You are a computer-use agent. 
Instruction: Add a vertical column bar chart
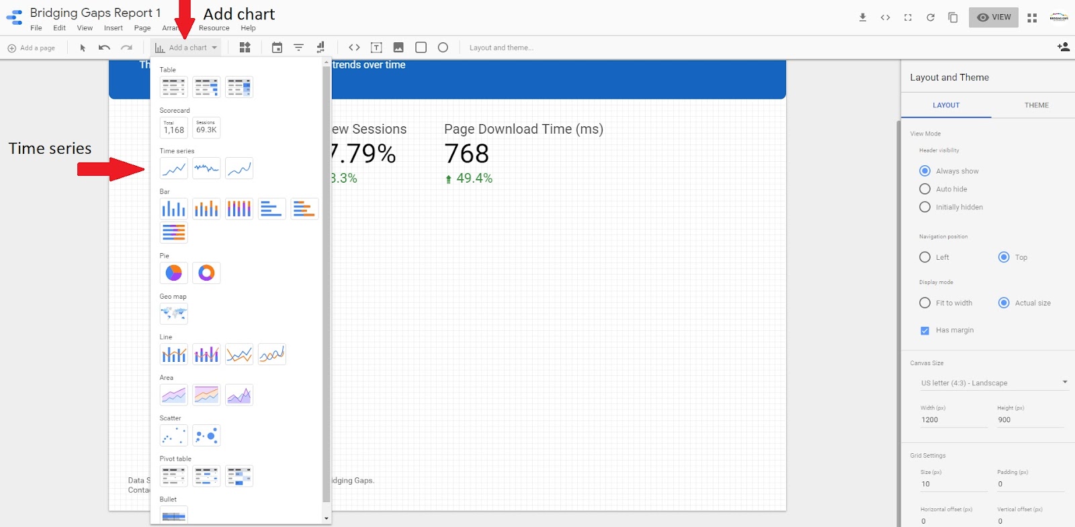(173, 209)
